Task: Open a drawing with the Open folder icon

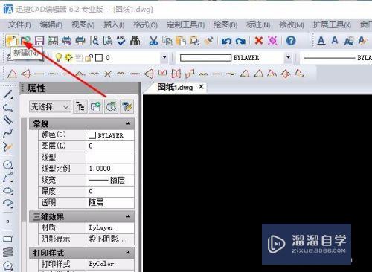Action: 25,41
